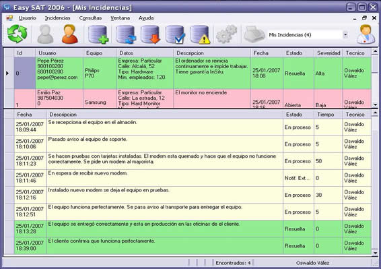Click the database warning triangle icon
Image resolution: width=381 pixels, height=269 pixels.
click(x=200, y=34)
